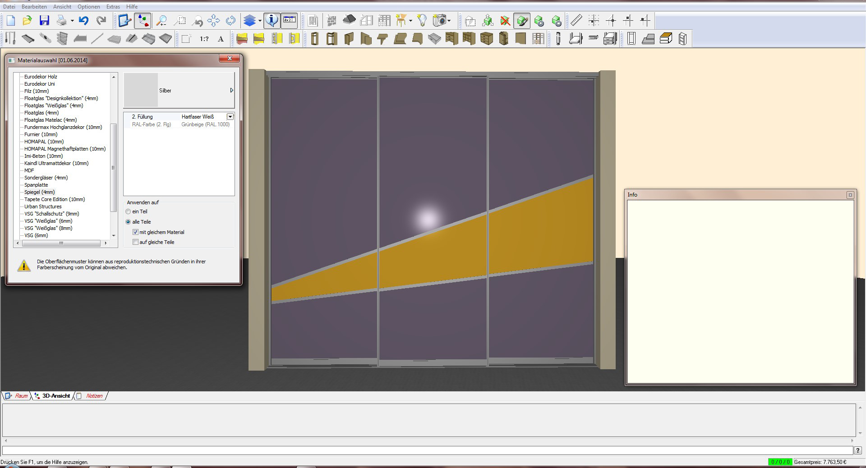Click the Silber color swatch preview
866x468 pixels.
pyautogui.click(x=141, y=90)
